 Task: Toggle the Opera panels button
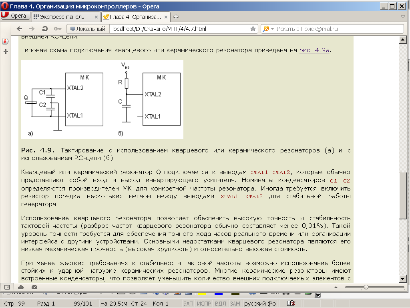pos(7,287)
